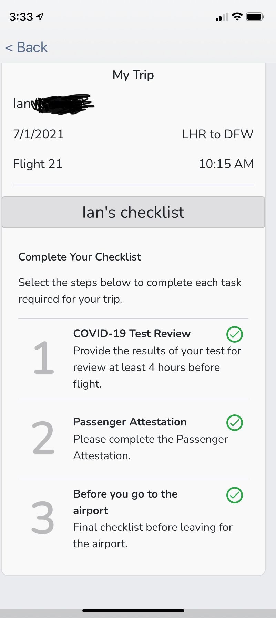The width and height of the screenshot is (276, 618).
Task: Tap the green checkmark for COVID-19 Test Review
Action: 235,334
